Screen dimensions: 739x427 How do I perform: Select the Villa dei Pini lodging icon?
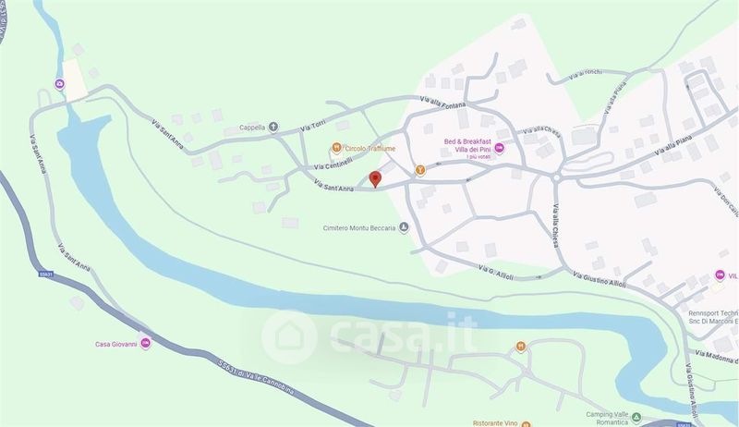pyautogui.click(x=500, y=149)
